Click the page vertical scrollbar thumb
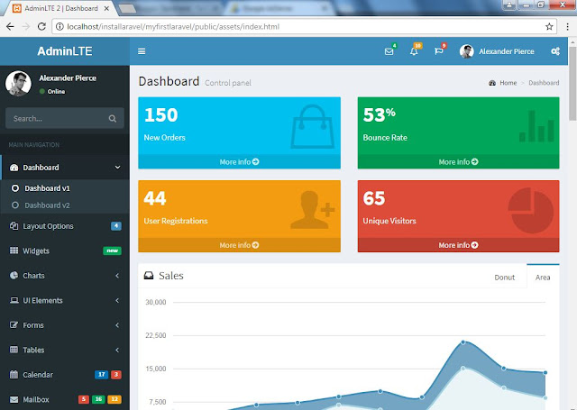 tap(572, 83)
